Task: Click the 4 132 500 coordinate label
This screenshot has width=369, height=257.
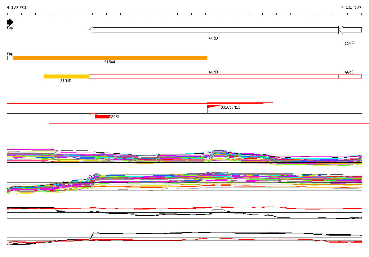Action: click(x=351, y=7)
